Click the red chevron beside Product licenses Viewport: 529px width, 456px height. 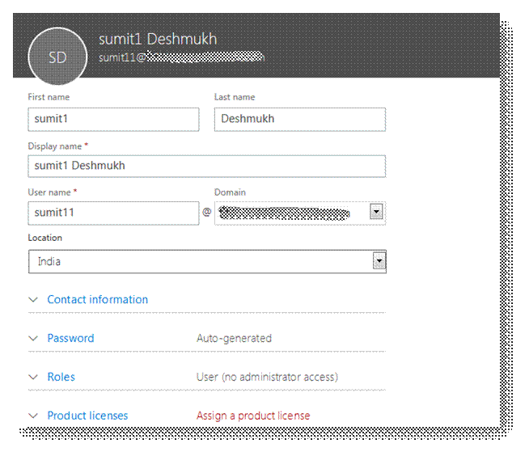33,416
